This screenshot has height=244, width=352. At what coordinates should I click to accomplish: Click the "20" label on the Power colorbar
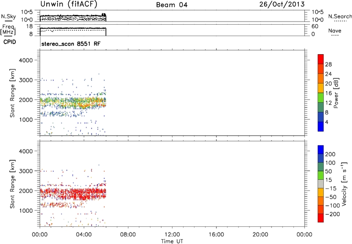coord(328,84)
